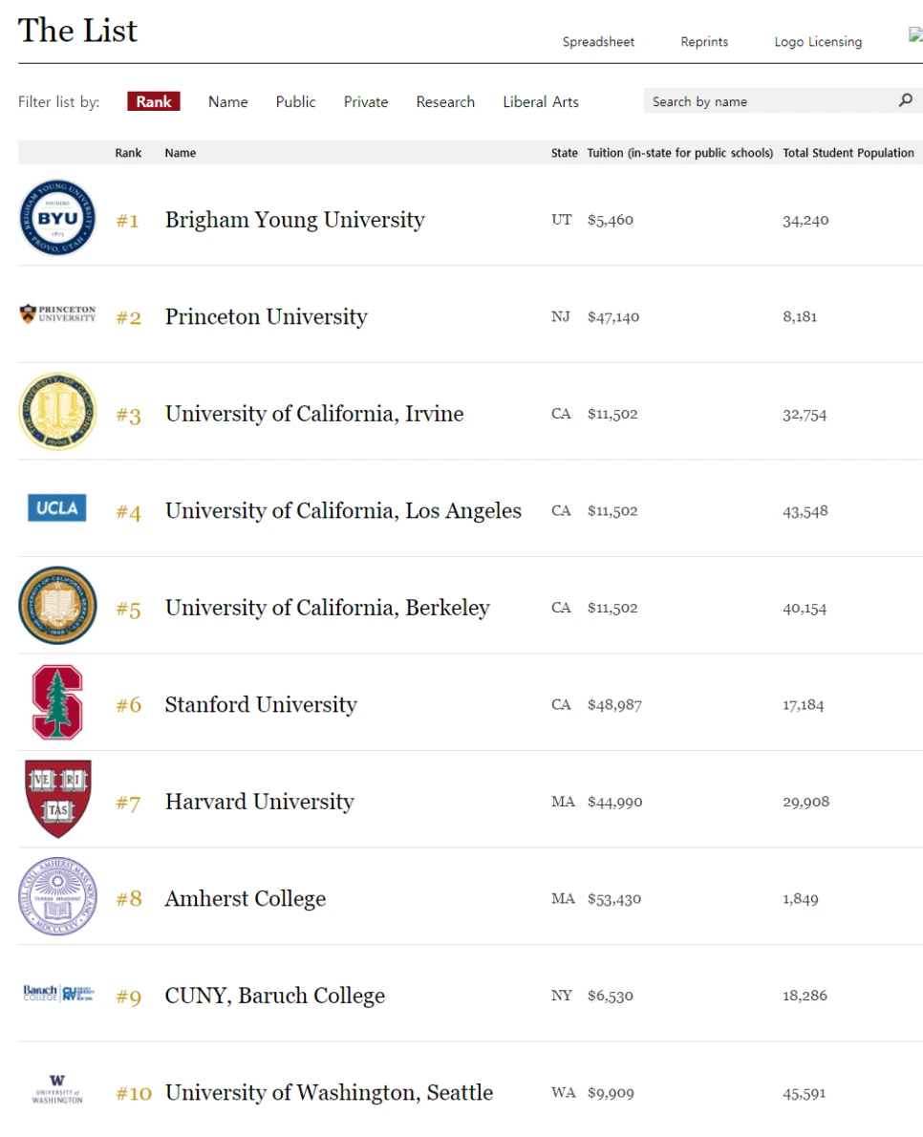Filter the list by Liberal Arts
This screenshot has height=1137, width=923.
coord(541,101)
